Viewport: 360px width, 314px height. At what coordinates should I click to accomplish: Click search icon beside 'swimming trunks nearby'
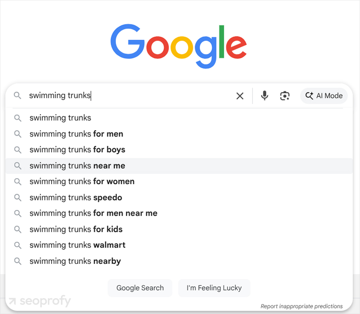pyautogui.click(x=18, y=261)
